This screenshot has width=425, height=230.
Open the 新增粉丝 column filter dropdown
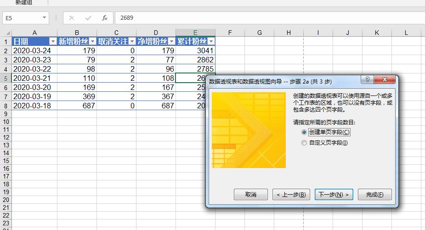point(92,41)
